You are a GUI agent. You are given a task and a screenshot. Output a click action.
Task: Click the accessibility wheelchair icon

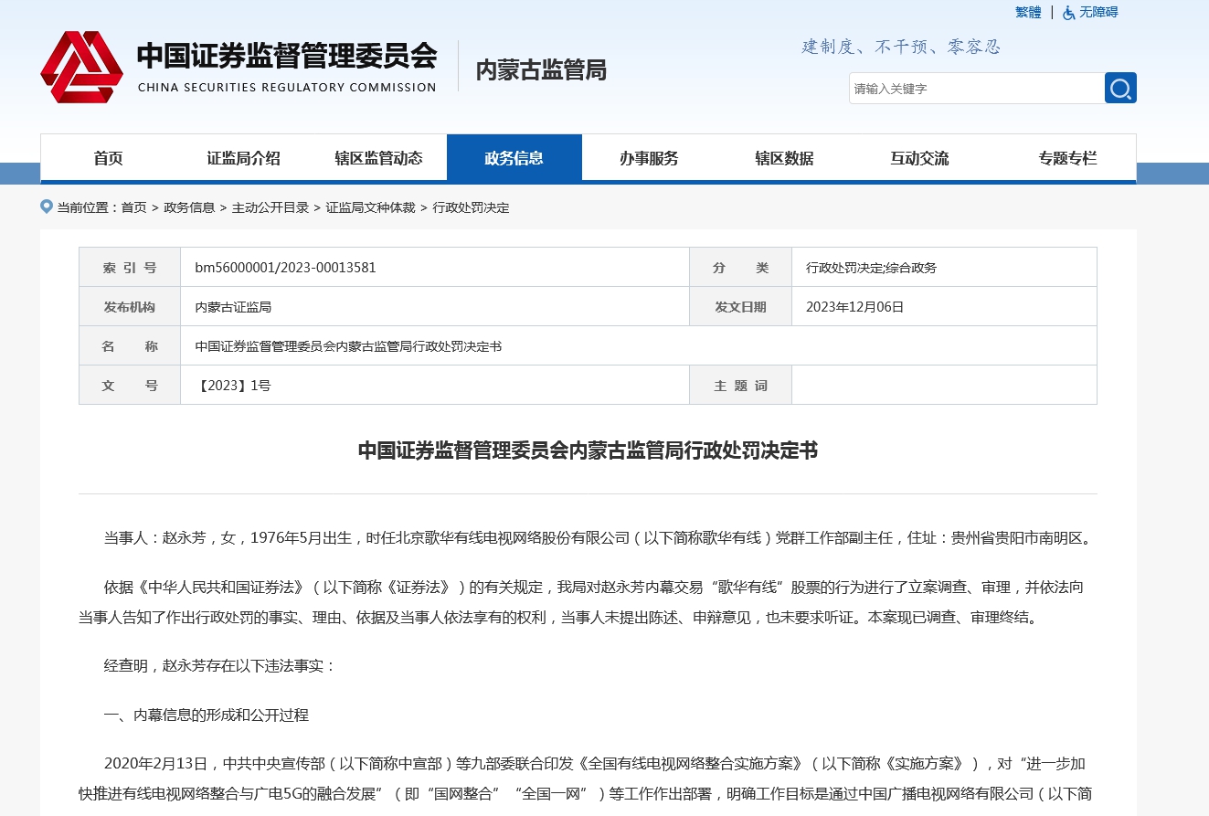(1068, 13)
